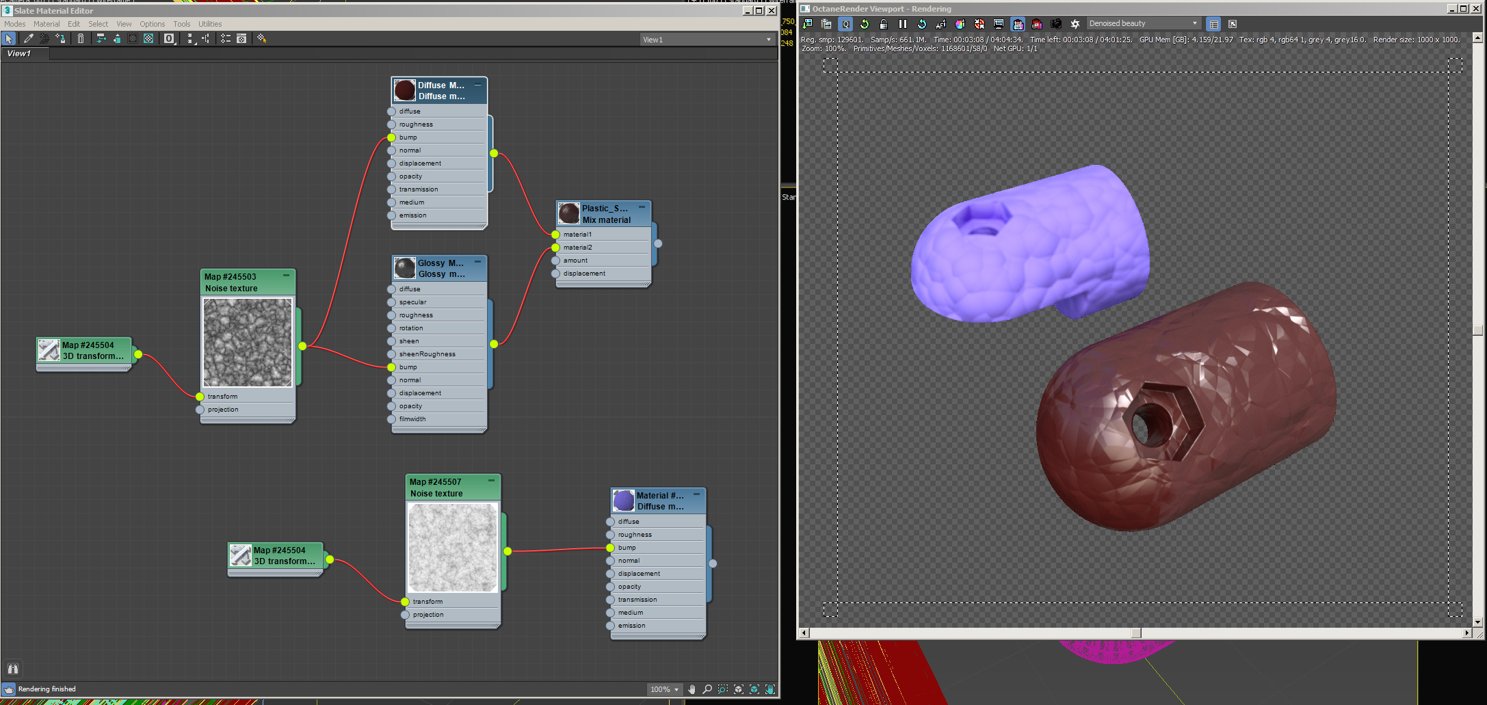The width and height of the screenshot is (1487, 705).
Task: Open the View1 view selector dropdown
Action: click(x=707, y=40)
